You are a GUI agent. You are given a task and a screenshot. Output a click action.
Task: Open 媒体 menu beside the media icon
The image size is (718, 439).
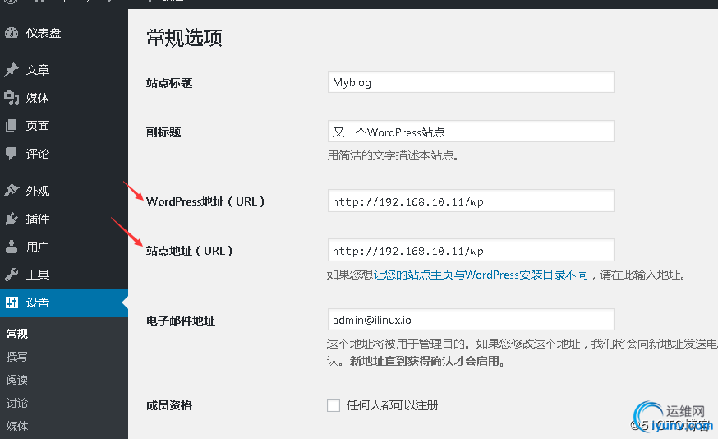click(38, 98)
